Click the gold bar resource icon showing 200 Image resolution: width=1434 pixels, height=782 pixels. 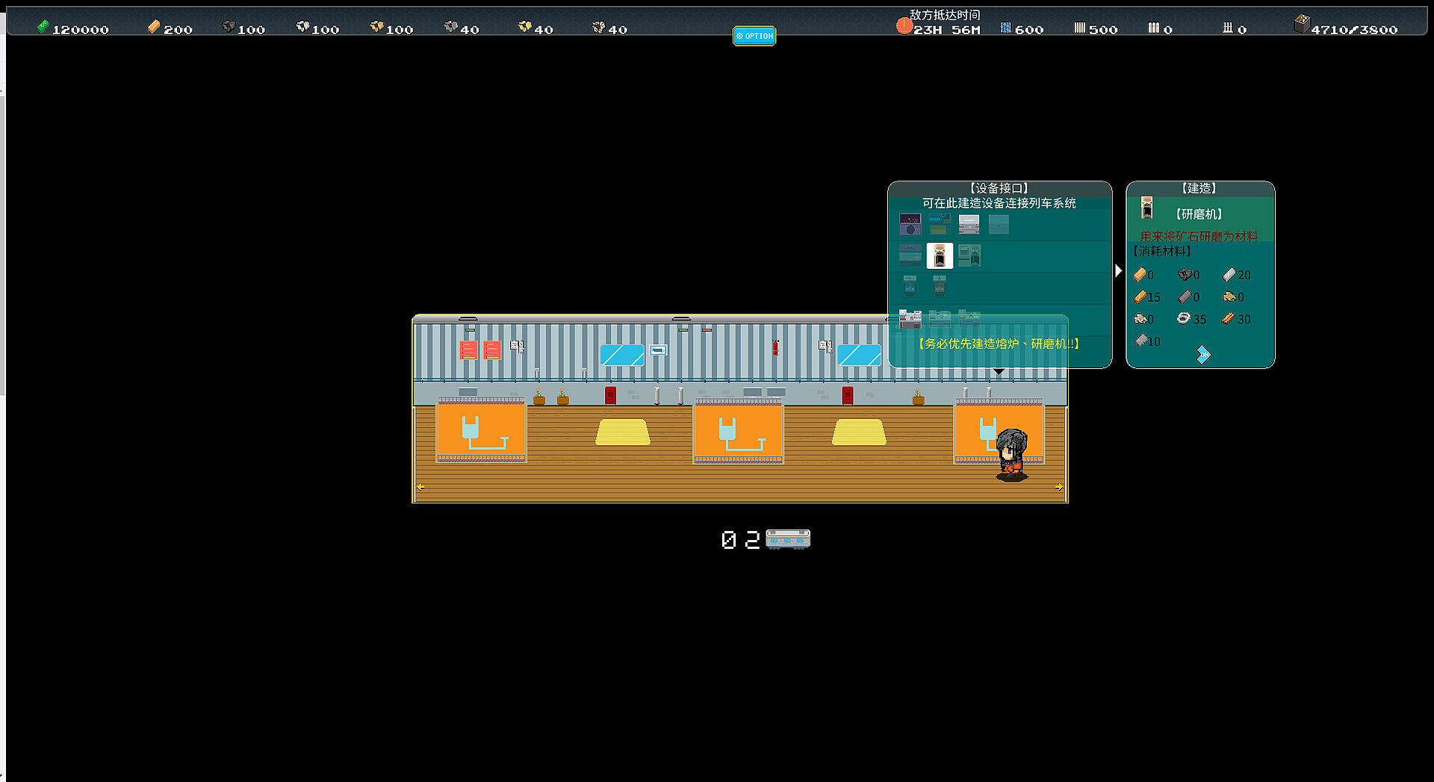(x=154, y=27)
